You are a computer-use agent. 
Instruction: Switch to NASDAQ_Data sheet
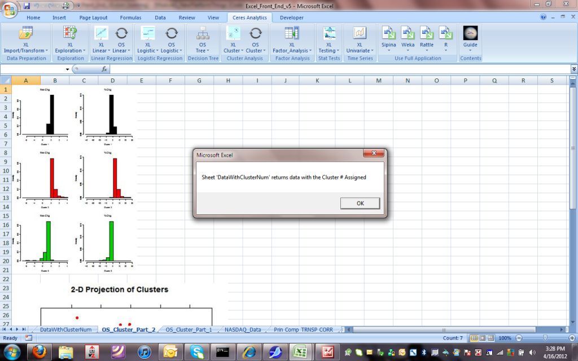click(x=243, y=329)
